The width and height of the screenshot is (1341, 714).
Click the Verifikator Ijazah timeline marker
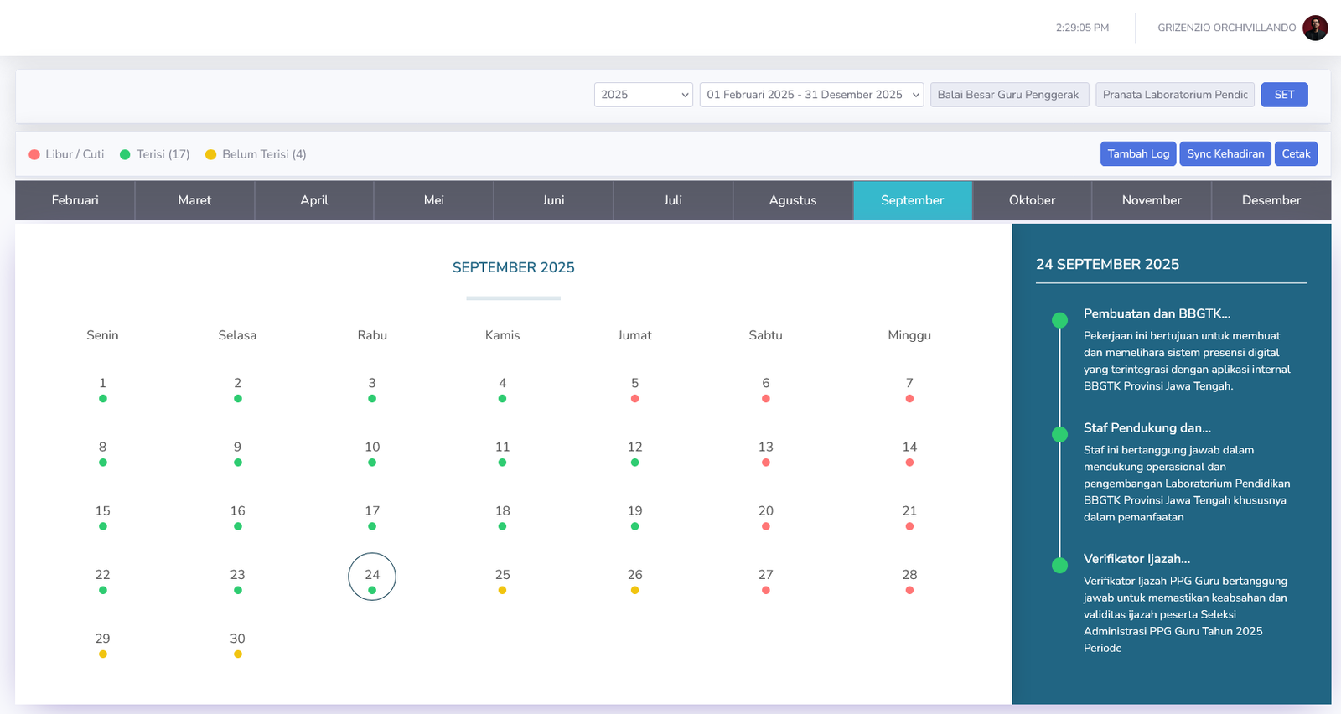(x=1059, y=565)
